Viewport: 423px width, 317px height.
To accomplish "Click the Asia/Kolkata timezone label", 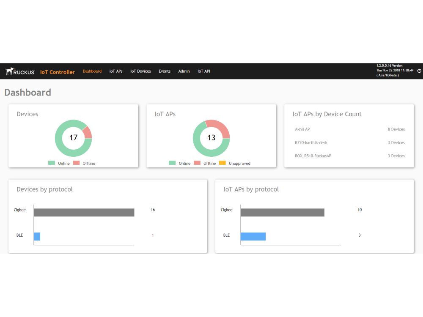I will [387, 75].
